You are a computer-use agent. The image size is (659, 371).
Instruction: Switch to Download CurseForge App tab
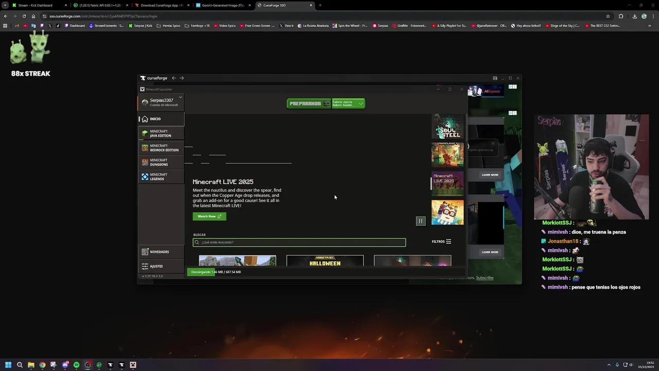coord(162,5)
